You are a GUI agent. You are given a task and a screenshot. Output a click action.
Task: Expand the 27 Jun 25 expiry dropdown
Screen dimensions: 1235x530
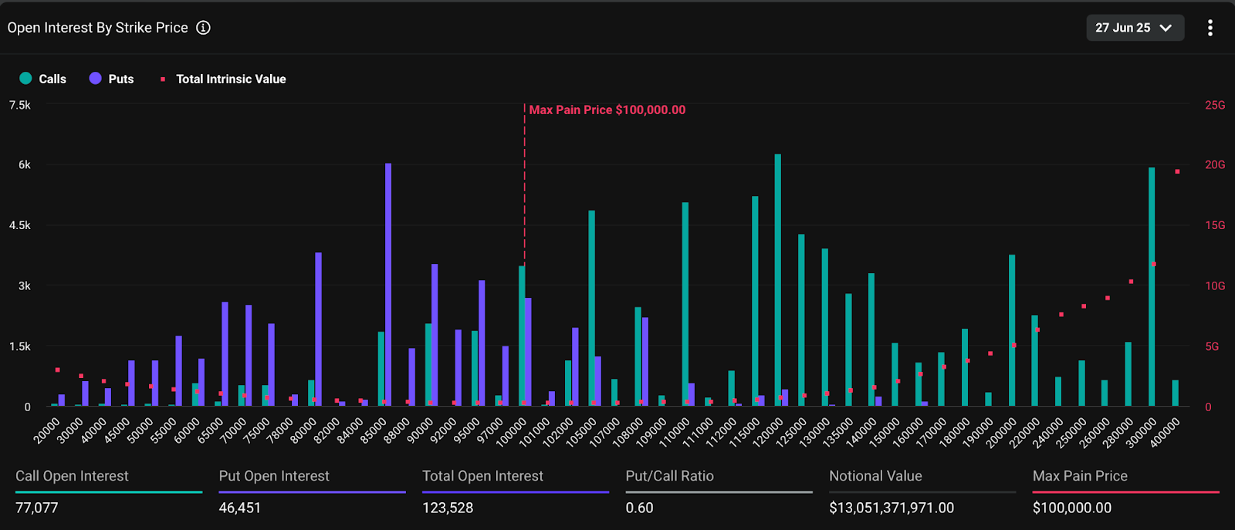point(1134,28)
